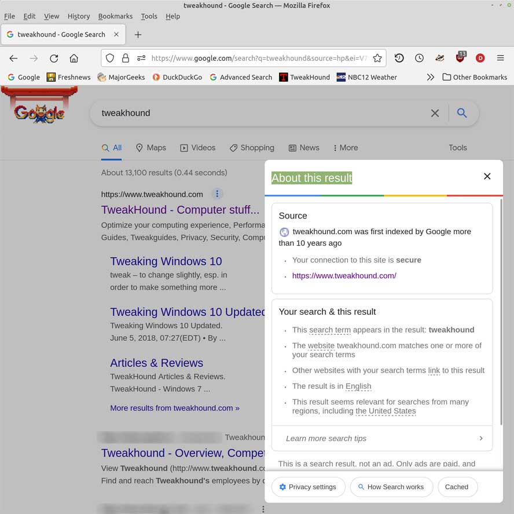The width and height of the screenshot is (514, 514).
Task: Open the Edit menu
Action: point(30,16)
